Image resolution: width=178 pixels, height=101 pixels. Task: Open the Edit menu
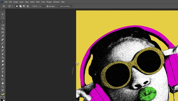(10, 2)
